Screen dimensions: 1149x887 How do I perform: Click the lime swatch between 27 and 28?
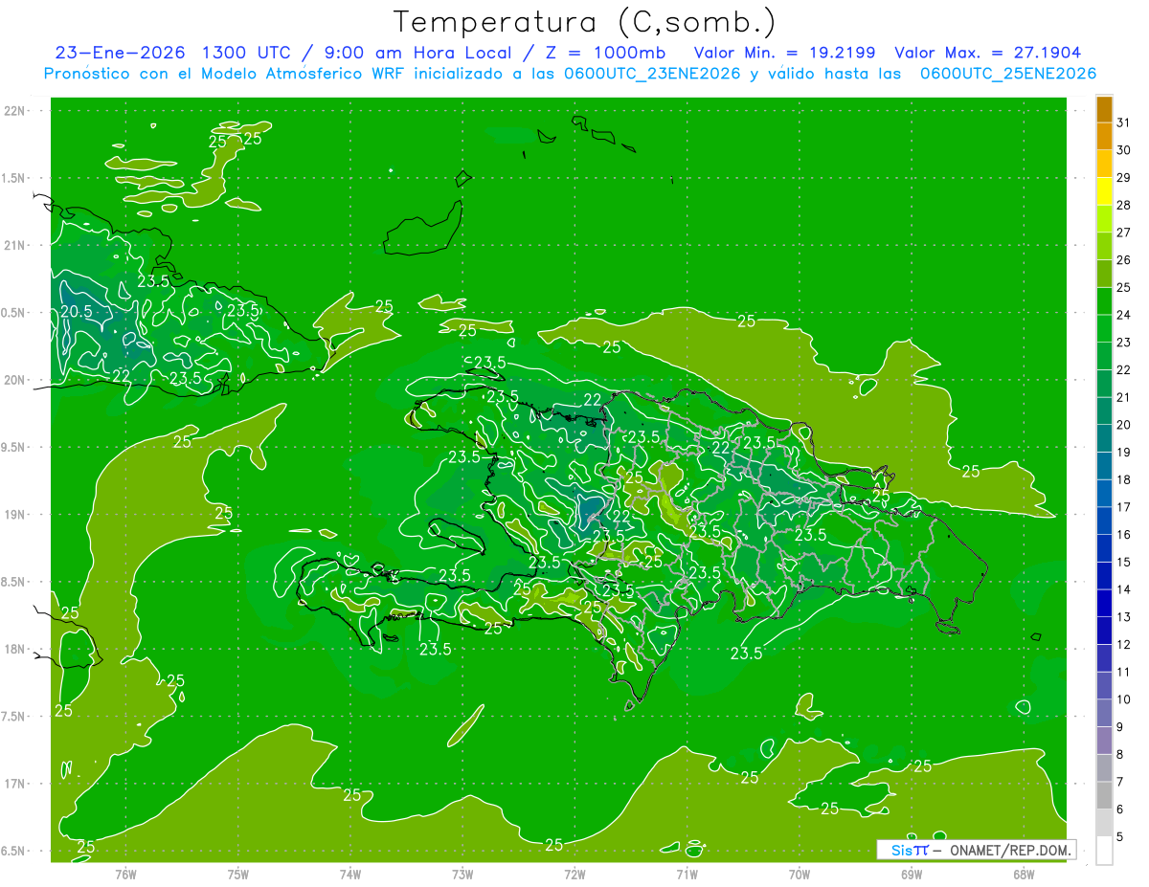pyautogui.click(x=1104, y=219)
